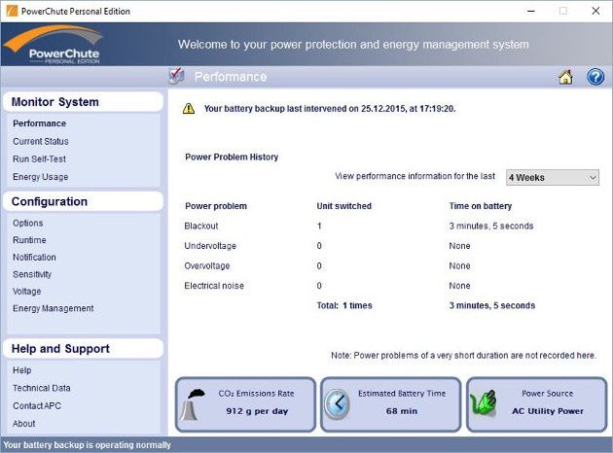
Task: Open the About page
Action: point(24,424)
